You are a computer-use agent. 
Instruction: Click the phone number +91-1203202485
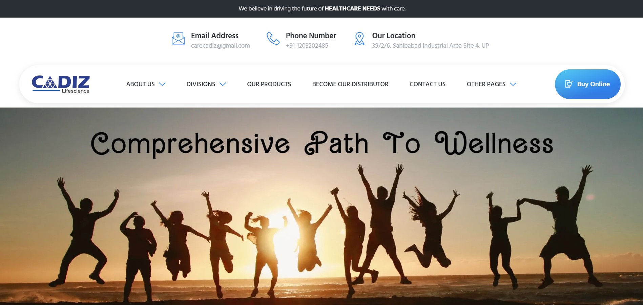coord(307,46)
